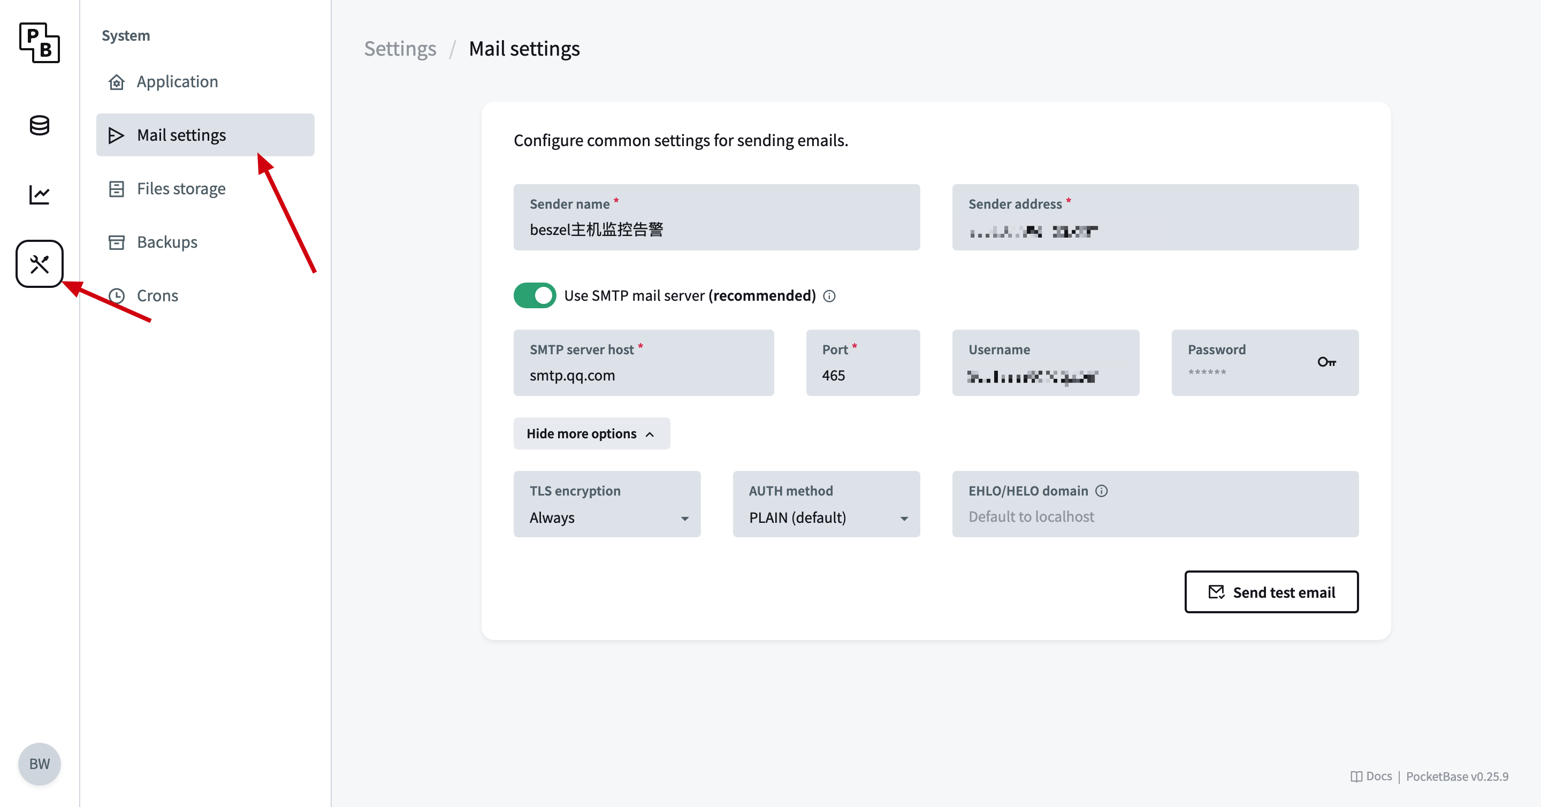Click the PocketBase logo icon
Image resolution: width=1541 pixels, height=807 pixels.
click(40, 42)
